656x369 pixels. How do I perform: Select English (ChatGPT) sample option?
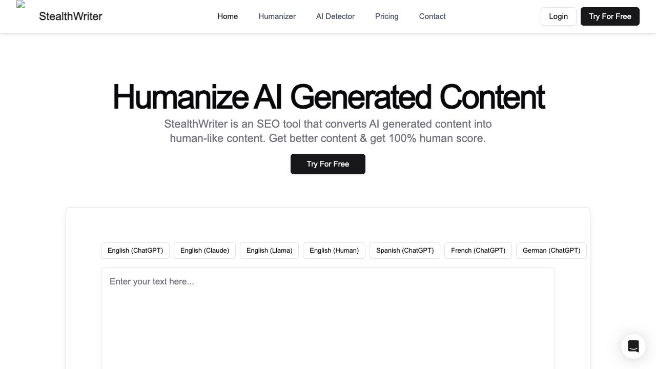(x=135, y=251)
